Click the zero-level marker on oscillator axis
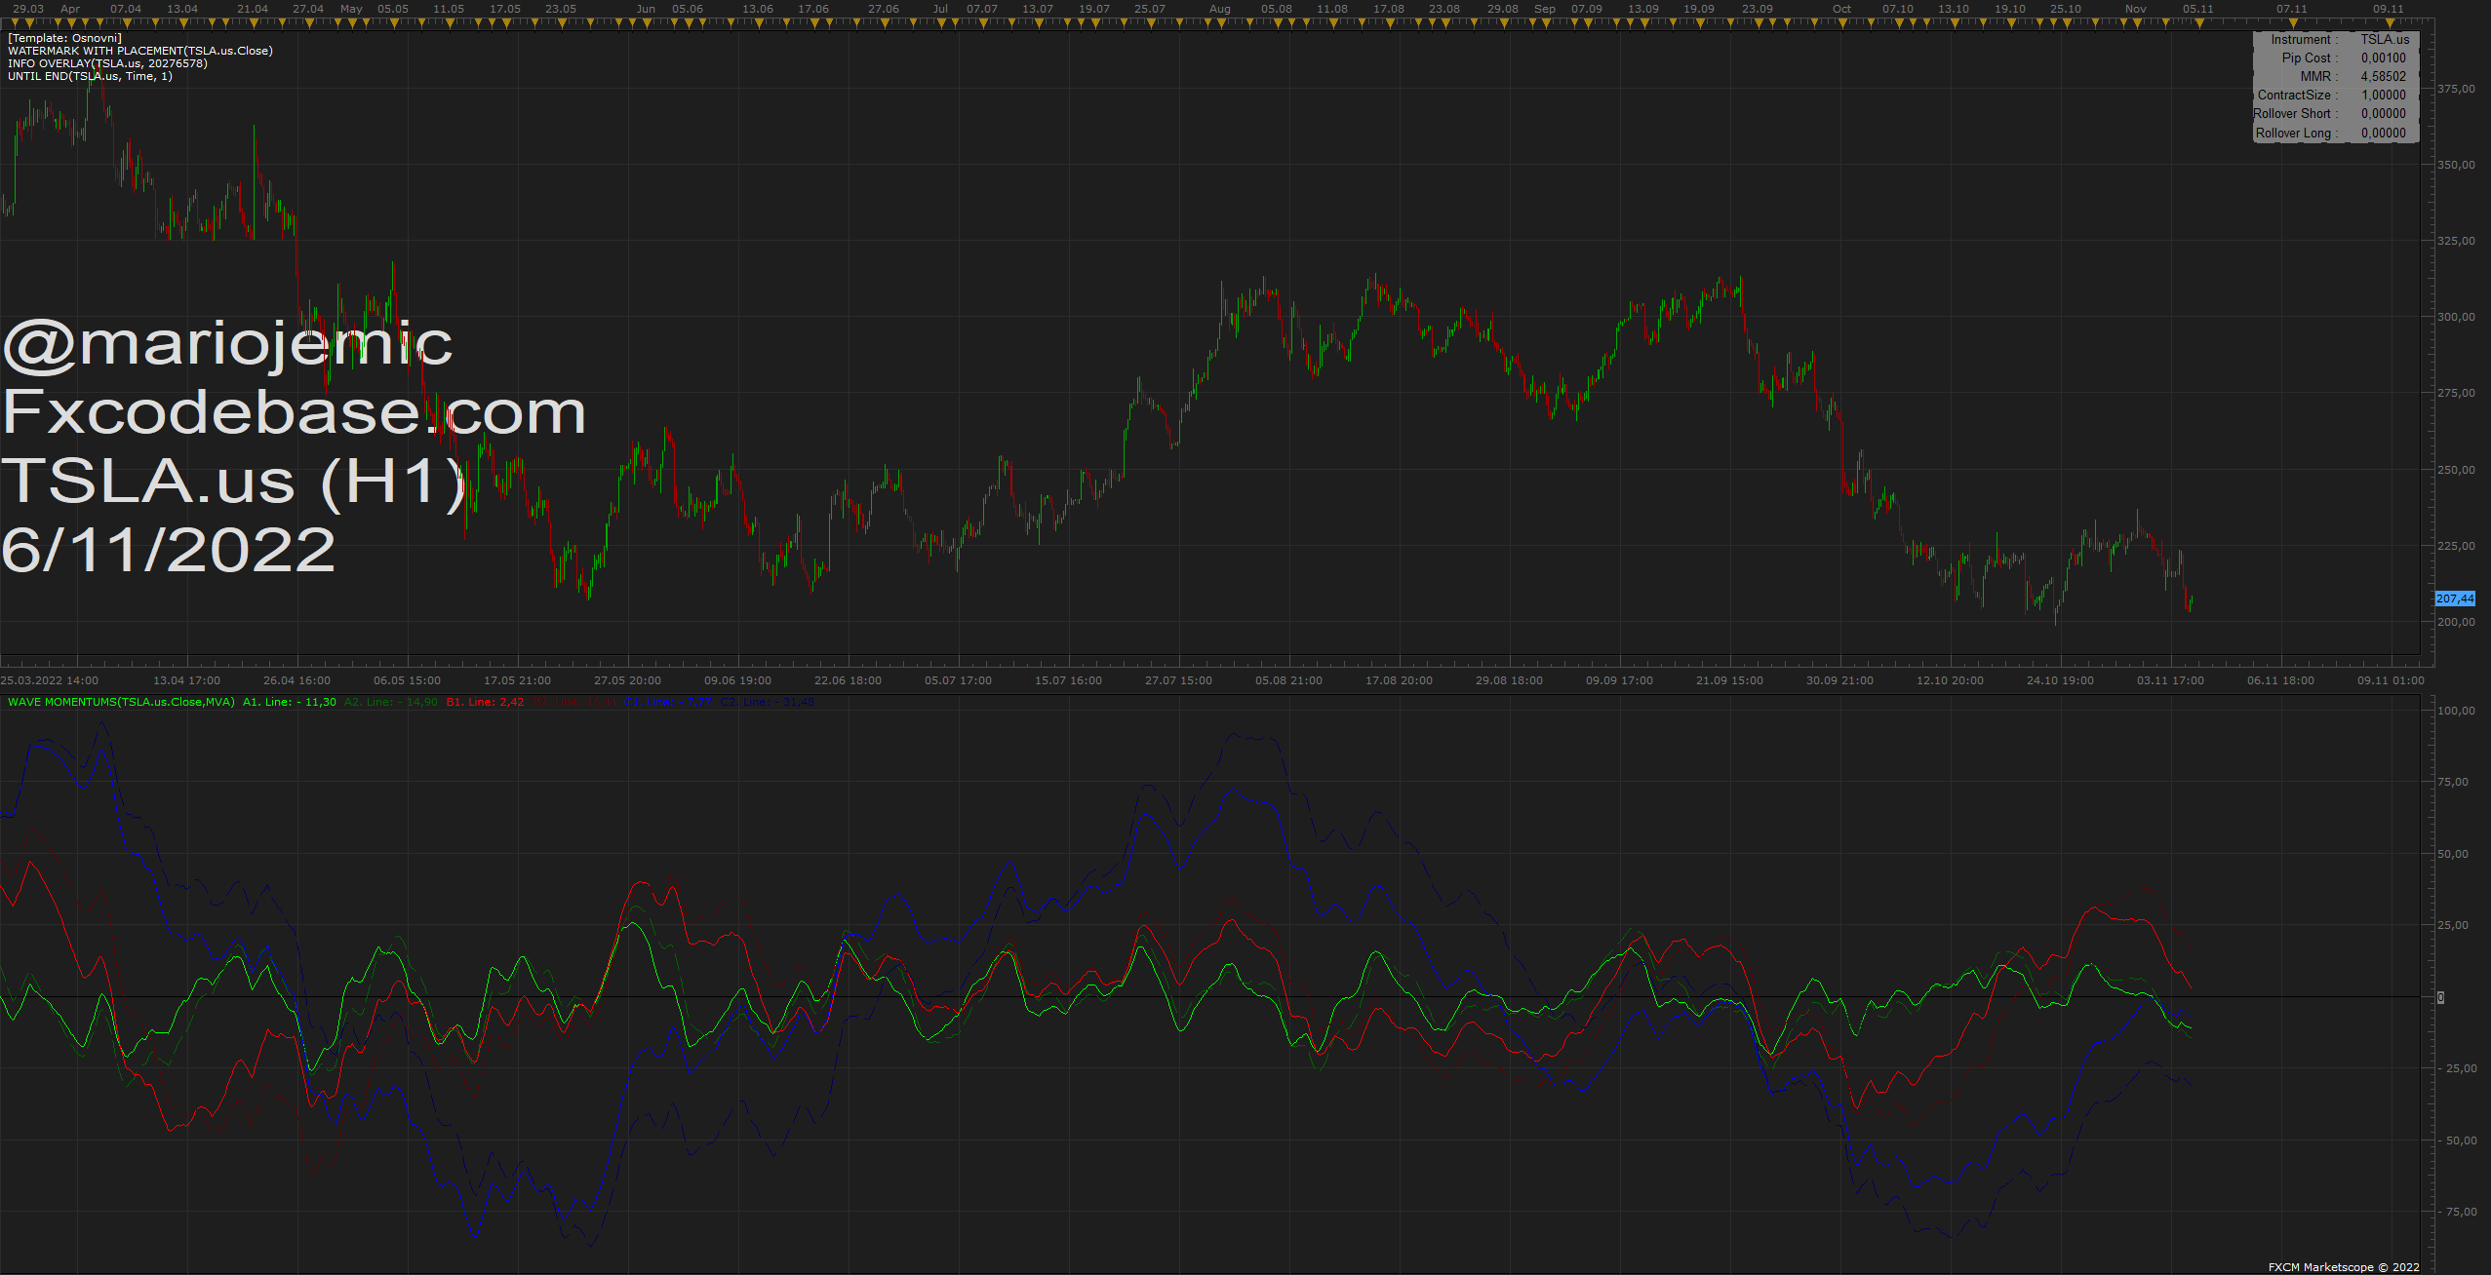 (x=2440, y=997)
